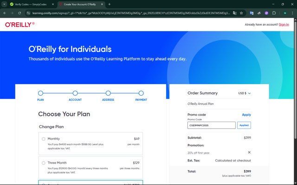This screenshot has height=185, width=297.
Task: Click the Subtotal $399 amount
Action: point(247,138)
